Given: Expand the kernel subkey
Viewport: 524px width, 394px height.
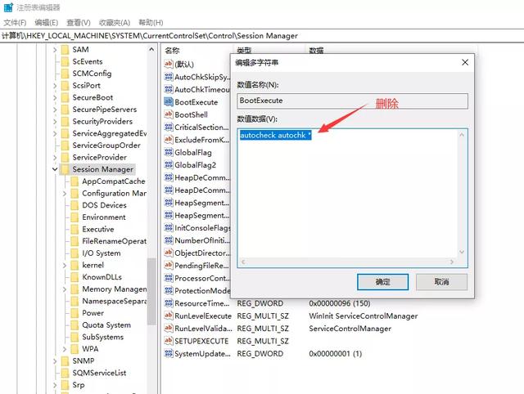Looking at the screenshot, I should click(x=65, y=266).
